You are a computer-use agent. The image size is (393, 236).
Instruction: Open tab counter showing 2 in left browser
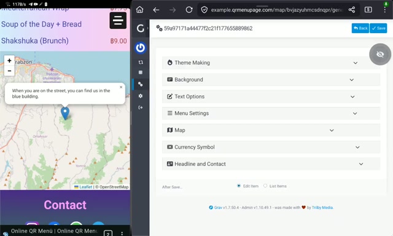click(108, 234)
